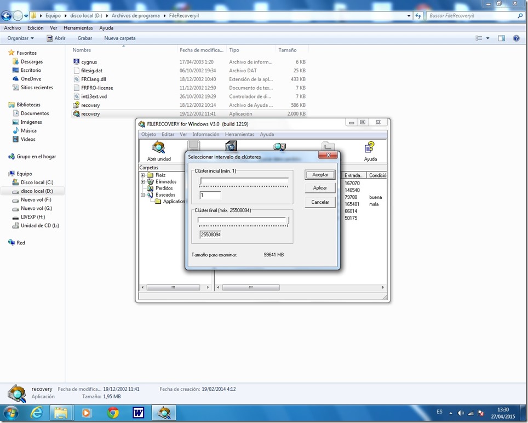The image size is (528, 423).
Task: Collapse the Buscados tree node
Action: tap(142, 195)
